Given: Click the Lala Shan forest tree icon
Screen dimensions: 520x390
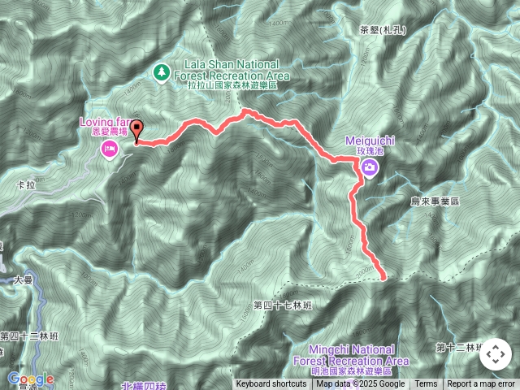Looking at the screenshot, I should (162, 72).
